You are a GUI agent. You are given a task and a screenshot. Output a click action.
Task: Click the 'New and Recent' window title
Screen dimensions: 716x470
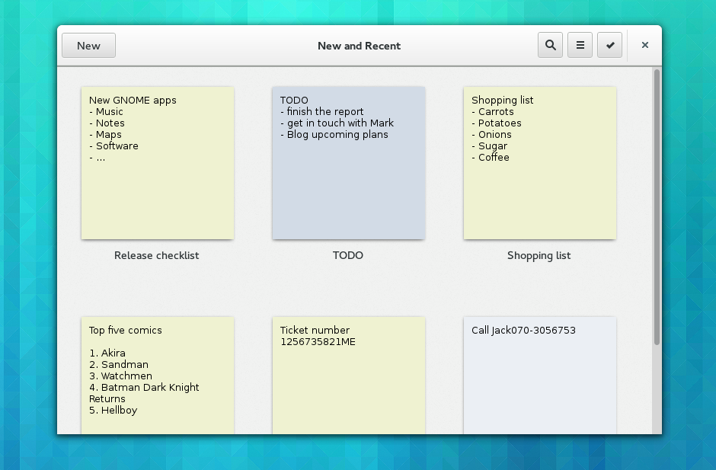tap(359, 46)
